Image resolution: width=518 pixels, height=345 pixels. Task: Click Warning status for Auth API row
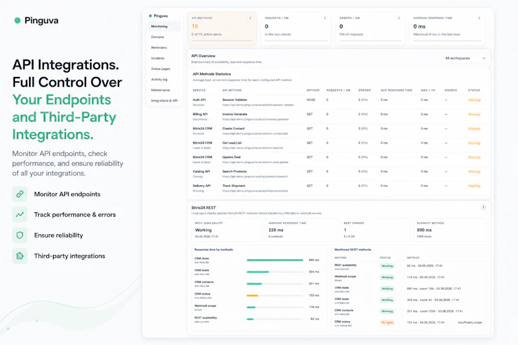tap(475, 100)
